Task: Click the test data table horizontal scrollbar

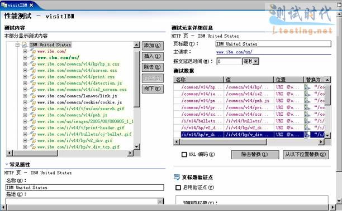Action: (223, 142)
